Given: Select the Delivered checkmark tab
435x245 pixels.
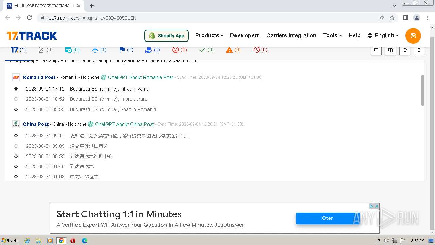Looking at the screenshot, I should coord(206,50).
